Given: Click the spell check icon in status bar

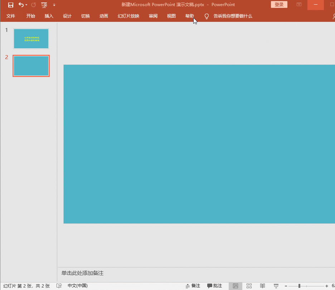Looking at the screenshot, I should tap(59, 286).
